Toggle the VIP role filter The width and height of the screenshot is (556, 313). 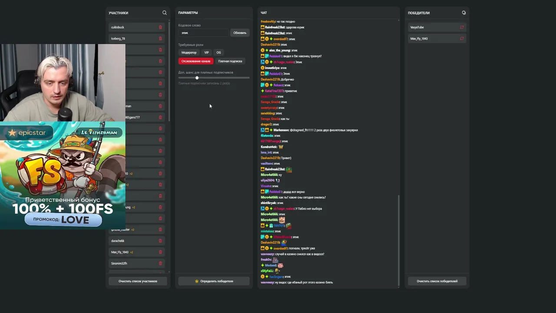(206, 52)
